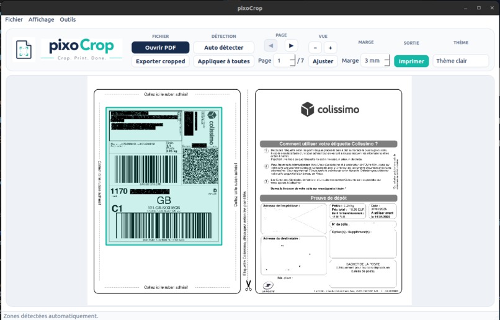Click the 'DÉTECTION' section label
The image size is (500, 320).
223,37
